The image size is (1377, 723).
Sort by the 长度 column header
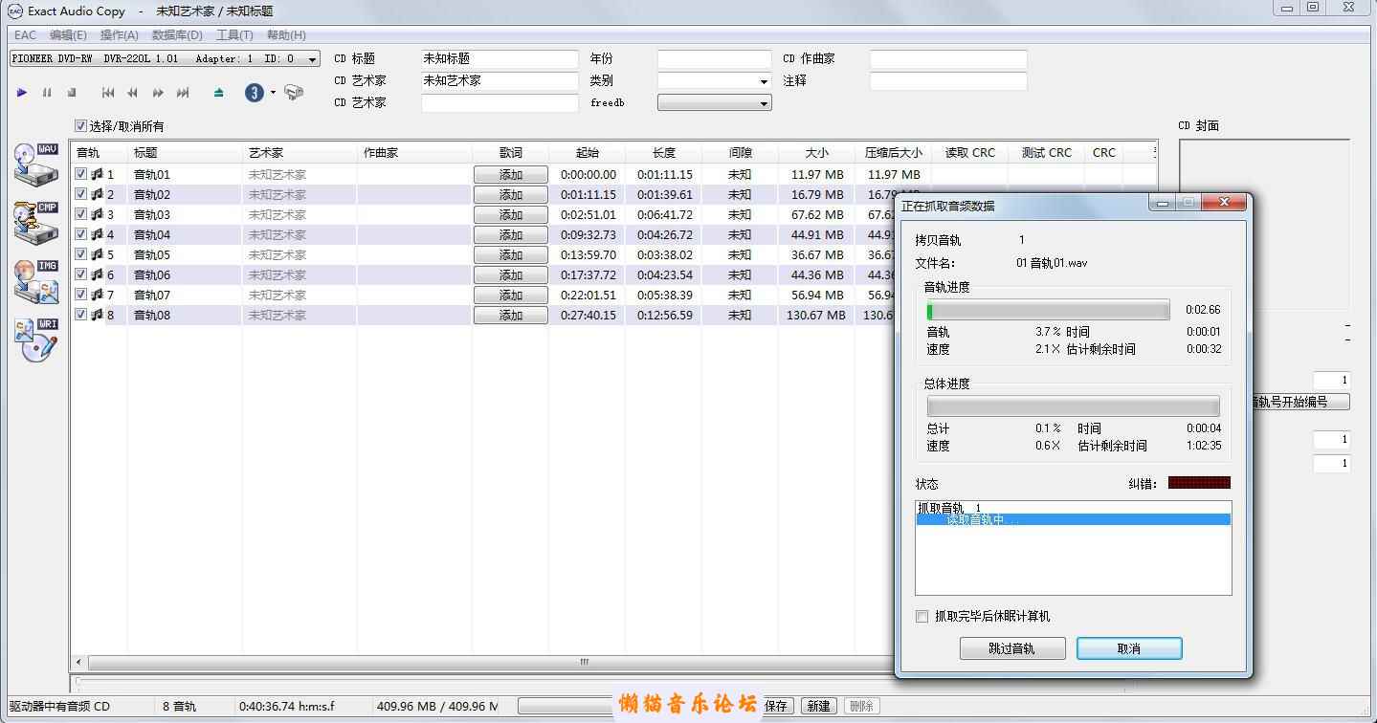tap(664, 153)
